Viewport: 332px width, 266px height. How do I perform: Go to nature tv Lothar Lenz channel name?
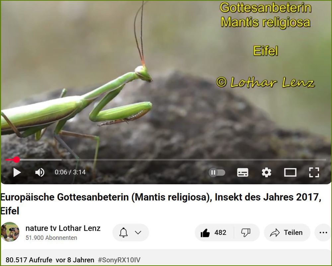[x=63, y=228]
